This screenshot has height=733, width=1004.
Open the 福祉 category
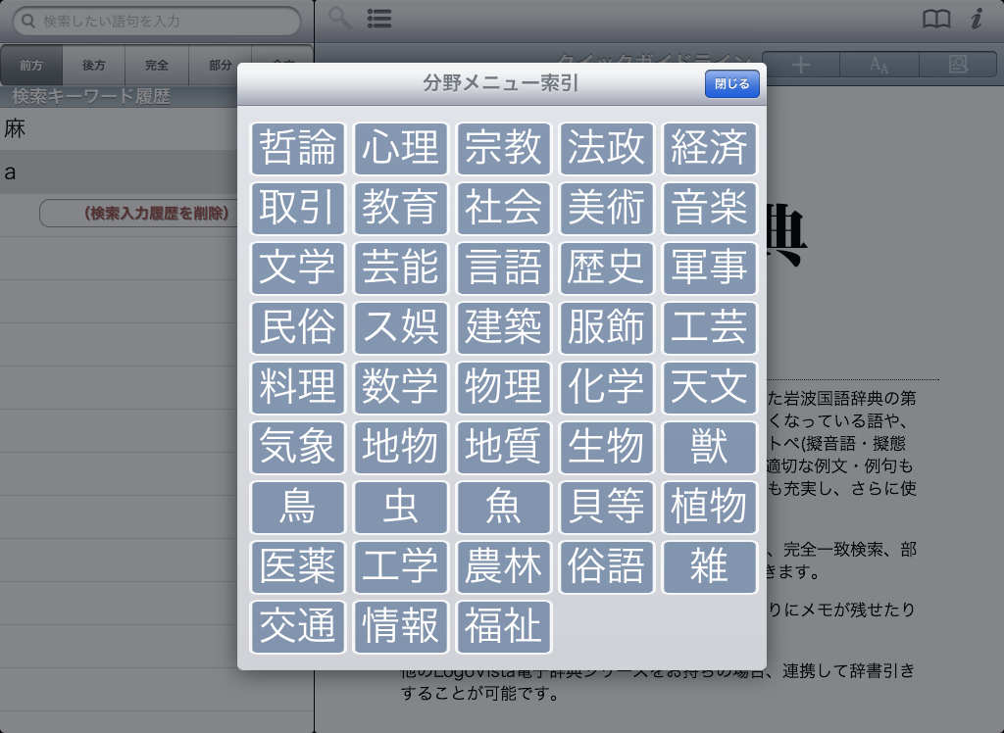click(x=504, y=627)
